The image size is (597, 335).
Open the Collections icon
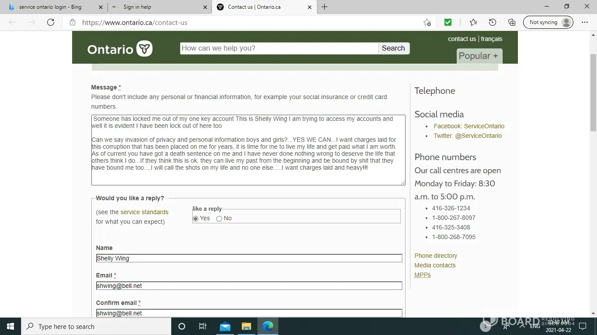click(512, 22)
